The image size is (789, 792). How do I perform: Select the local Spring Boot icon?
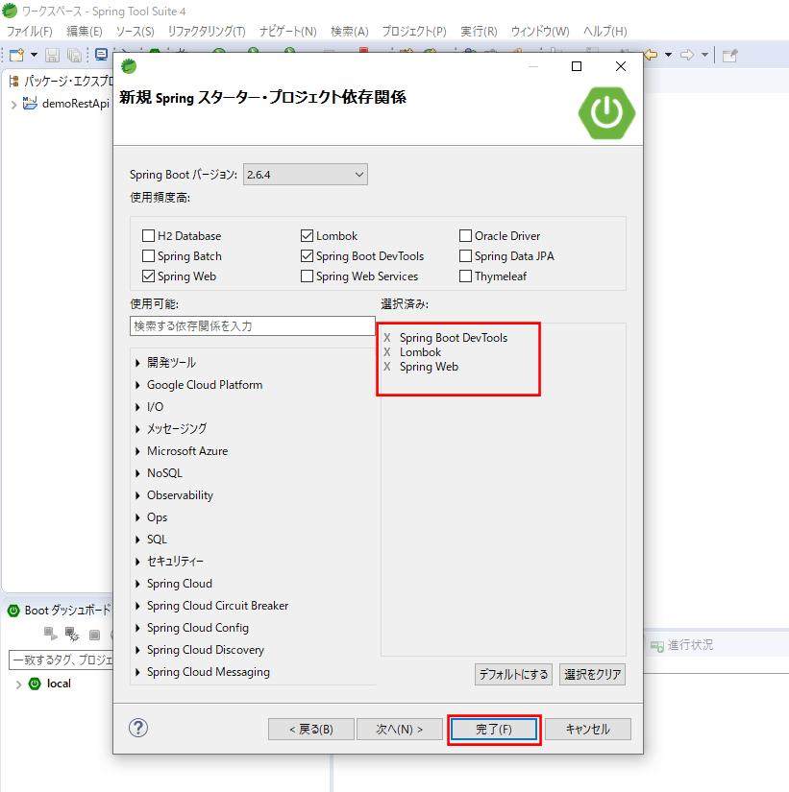[35, 684]
